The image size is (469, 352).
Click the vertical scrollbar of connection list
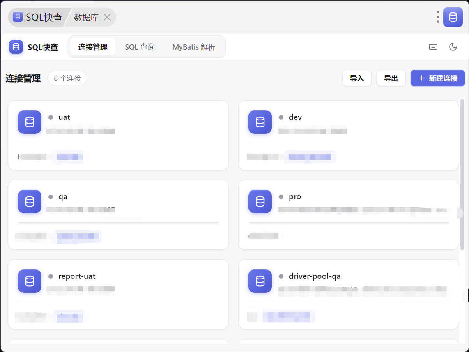[462, 174]
